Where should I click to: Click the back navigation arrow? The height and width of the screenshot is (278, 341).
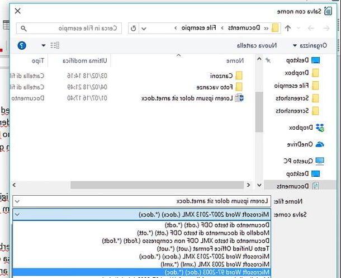[311, 28]
